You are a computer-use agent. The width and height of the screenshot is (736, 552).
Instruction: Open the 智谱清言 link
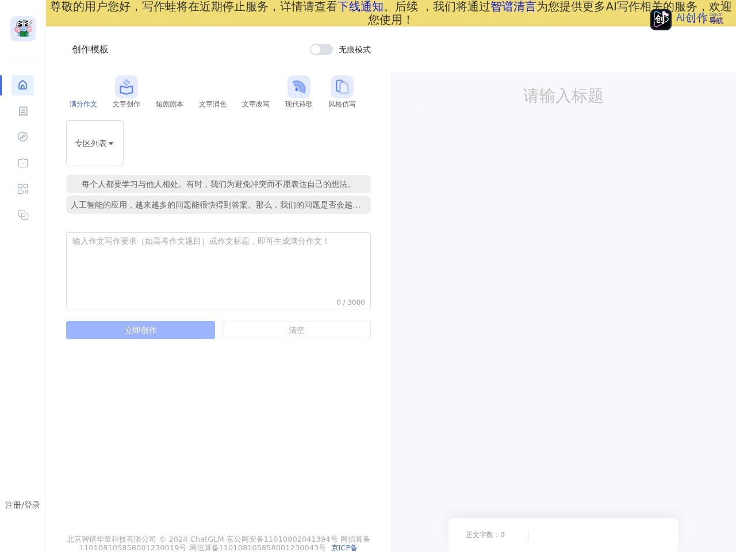click(513, 7)
